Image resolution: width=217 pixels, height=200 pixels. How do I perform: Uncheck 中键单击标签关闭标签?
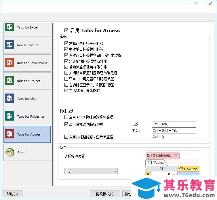[66, 49]
